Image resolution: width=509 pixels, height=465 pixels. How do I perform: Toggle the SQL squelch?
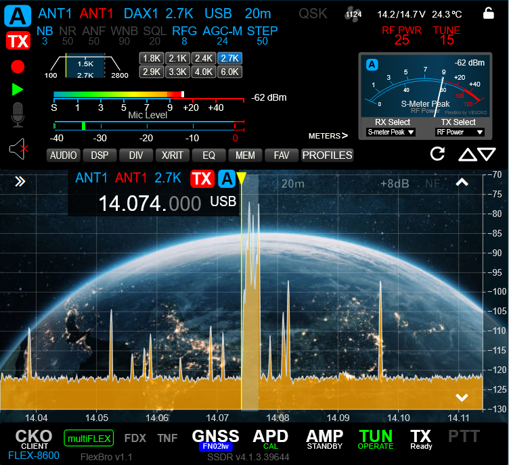pyautogui.click(x=155, y=35)
